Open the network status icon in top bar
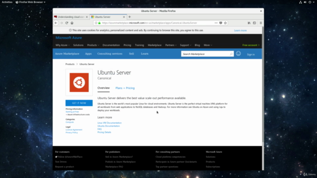 point(301,2)
